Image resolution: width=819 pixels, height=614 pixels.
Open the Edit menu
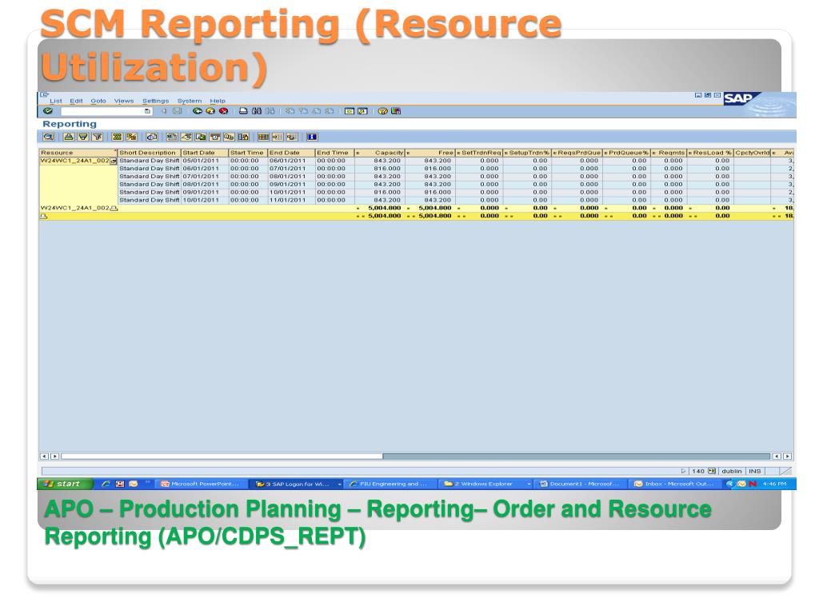coord(76,101)
